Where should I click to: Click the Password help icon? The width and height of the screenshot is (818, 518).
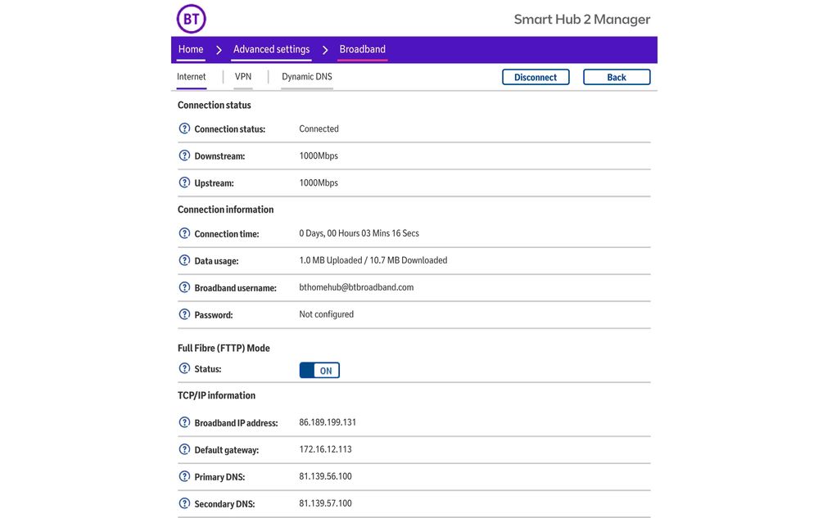pos(184,314)
